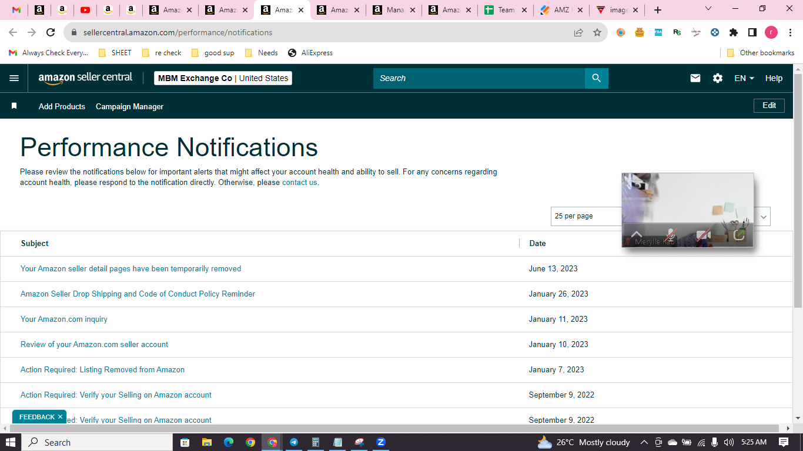Screen dimensions: 803x451
Task: Open the contact us link
Action: tap(300, 183)
